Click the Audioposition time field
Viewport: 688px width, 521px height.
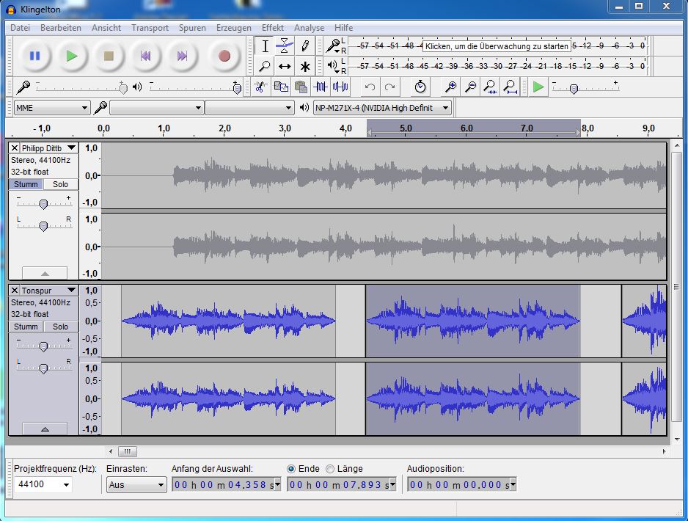(x=461, y=484)
